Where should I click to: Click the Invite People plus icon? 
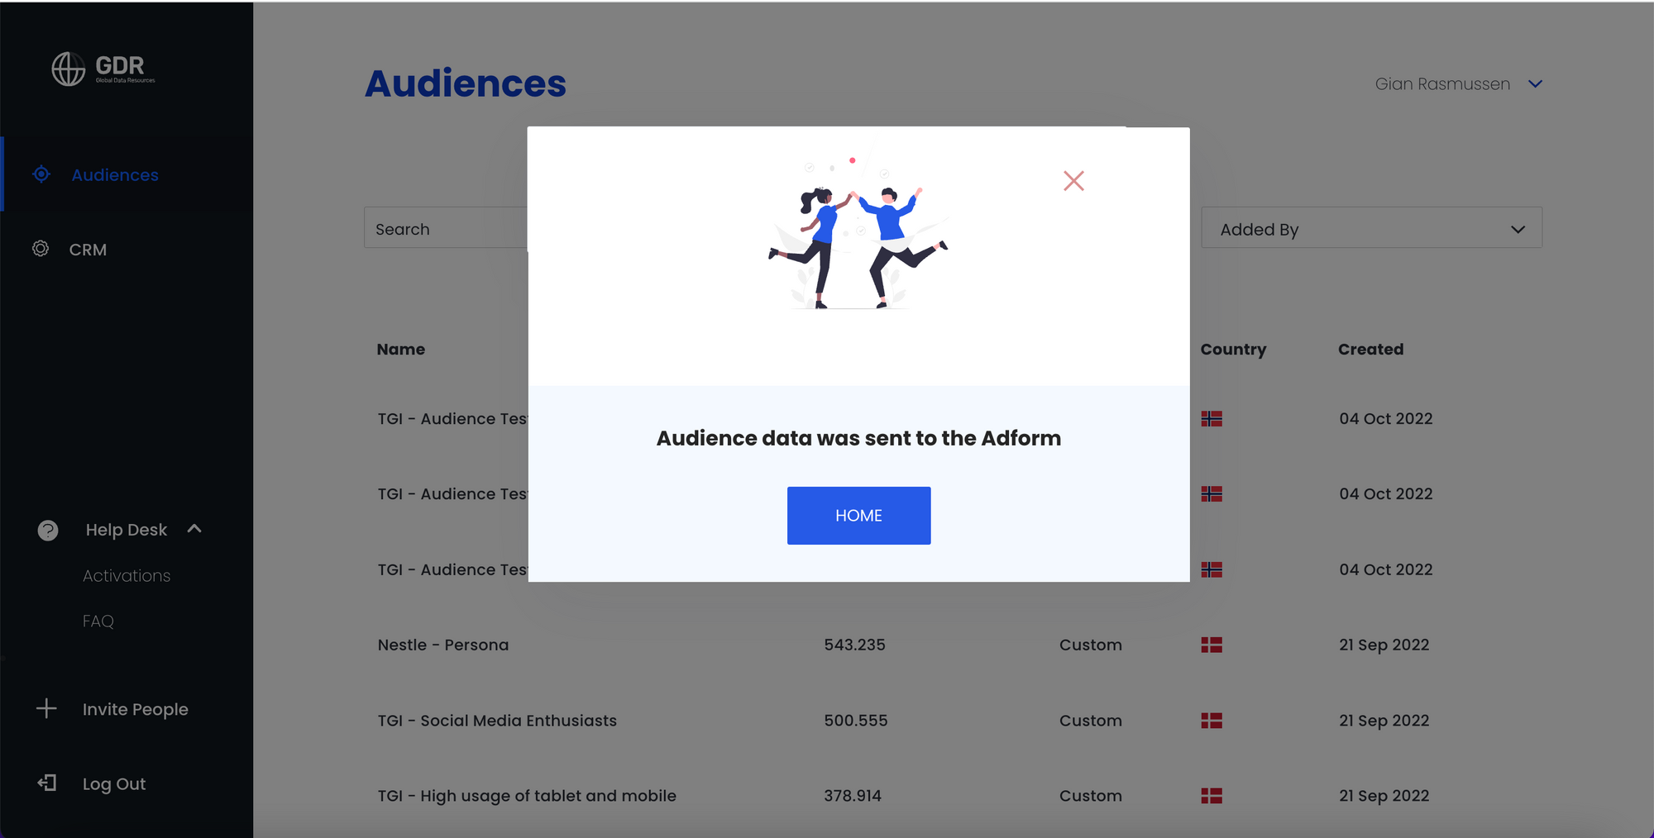coord(46,708)
